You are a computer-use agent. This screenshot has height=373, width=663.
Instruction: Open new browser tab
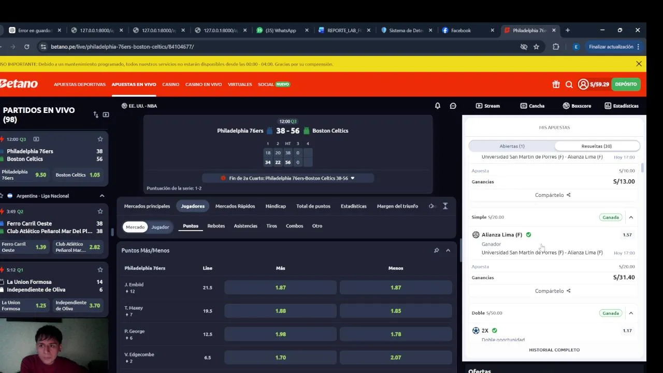click(568, 30)
